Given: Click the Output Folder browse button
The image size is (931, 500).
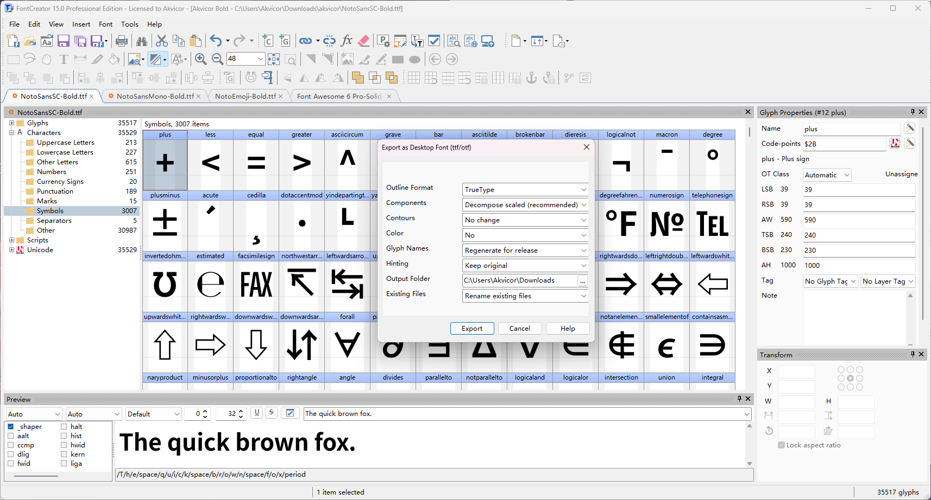Looking at the screenshot, I should click(582, 281).
